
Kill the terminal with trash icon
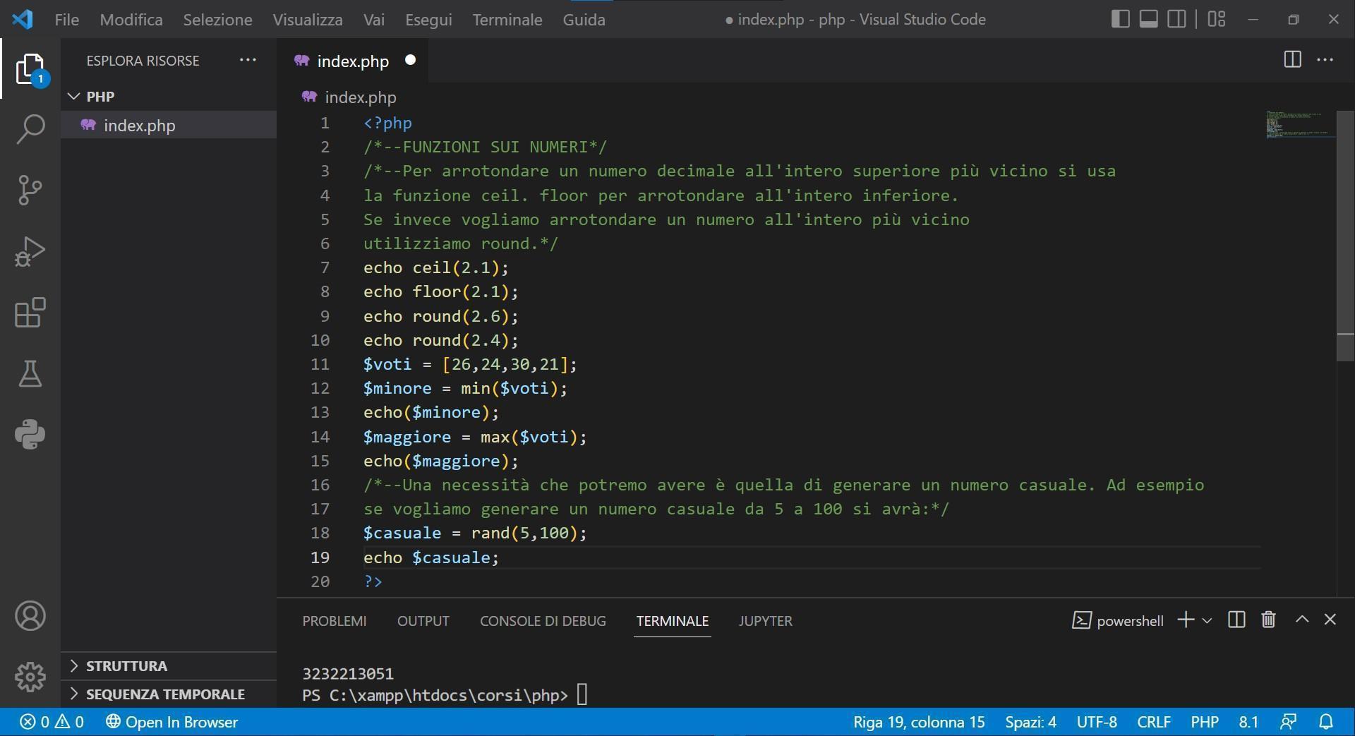1267,620
